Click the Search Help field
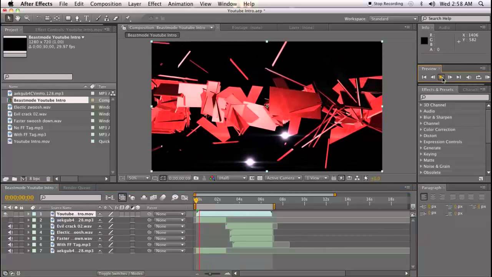The height and width of the screenshot is (277, 492). pyautogui.click(x=455, y=18)
